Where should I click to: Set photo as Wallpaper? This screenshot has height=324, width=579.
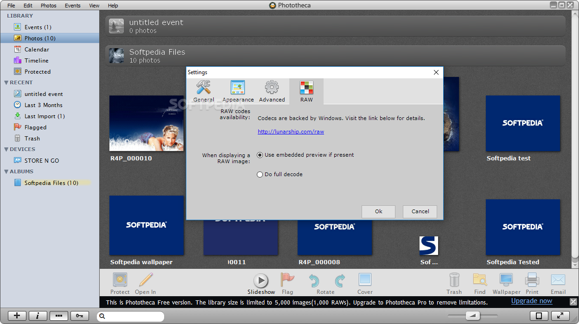(506, 283)
